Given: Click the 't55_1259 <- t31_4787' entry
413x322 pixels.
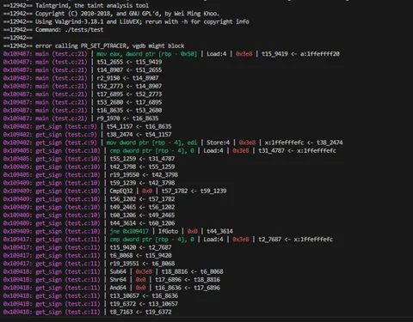Looking at the screenshot, I should pyautogui.click(x=142, y=159).
